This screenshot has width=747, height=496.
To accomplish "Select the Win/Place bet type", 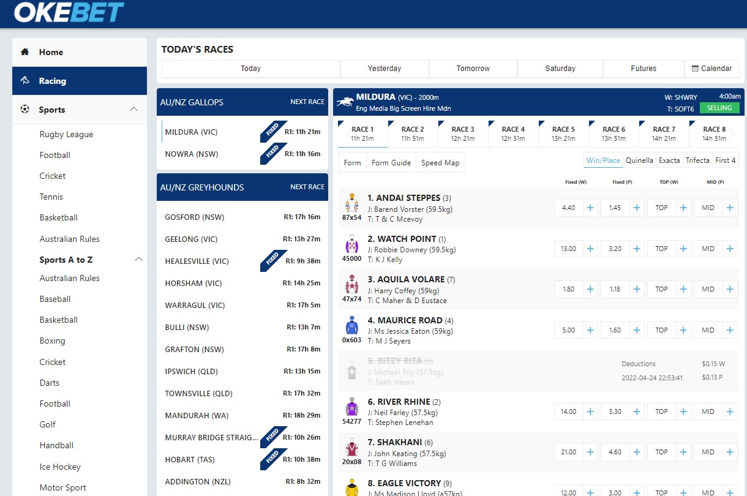I will [x=603, y=160].
